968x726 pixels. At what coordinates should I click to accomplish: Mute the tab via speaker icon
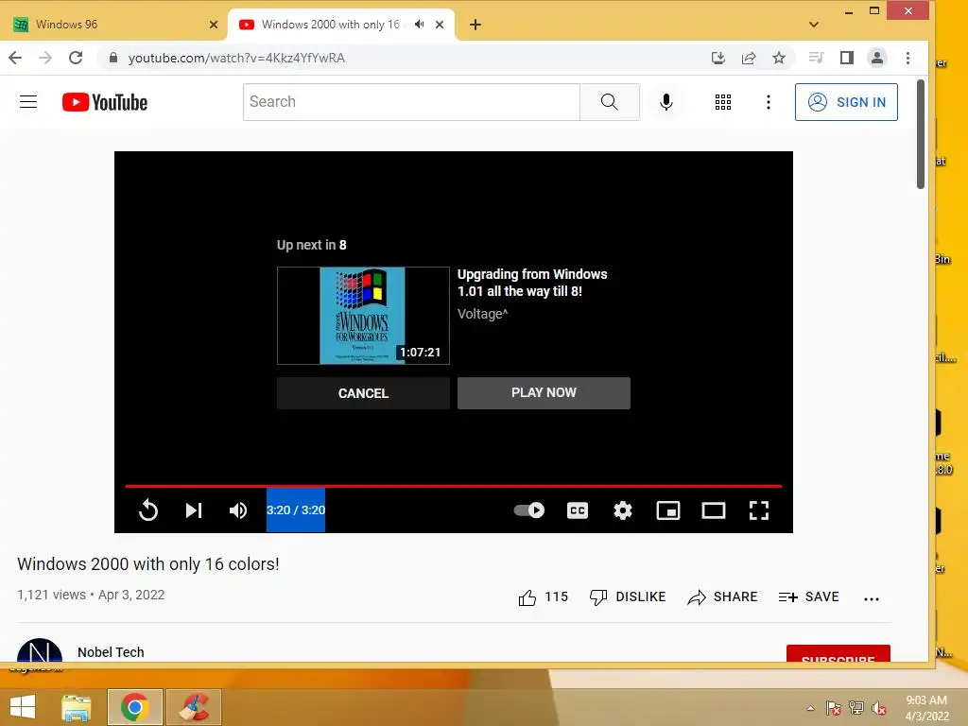pyautogui.click(x=420, y=25)
